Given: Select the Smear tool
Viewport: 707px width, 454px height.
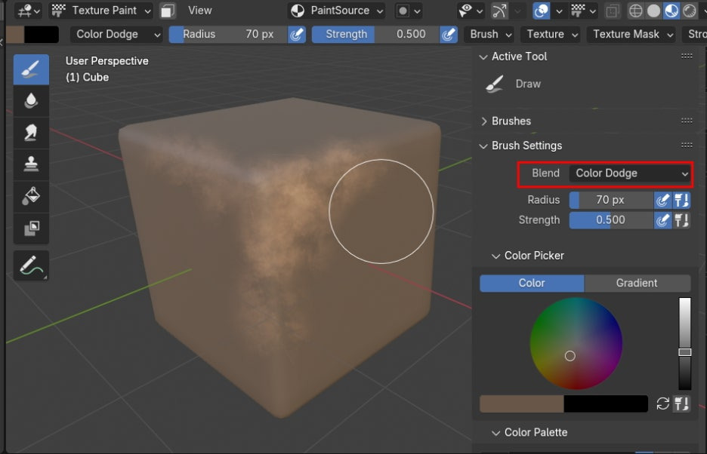Looking at the screenshot, I should 31,133.
